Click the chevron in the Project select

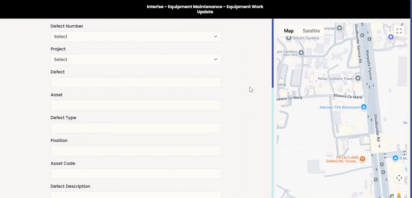pyautogui.click(x=215, y=60)
